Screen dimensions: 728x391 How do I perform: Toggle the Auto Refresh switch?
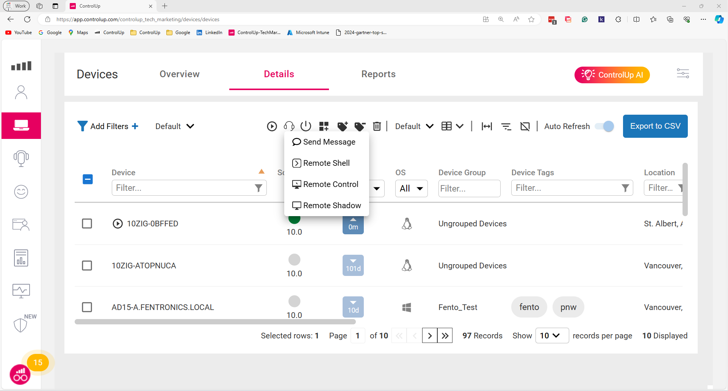click(x=604, y=126)
